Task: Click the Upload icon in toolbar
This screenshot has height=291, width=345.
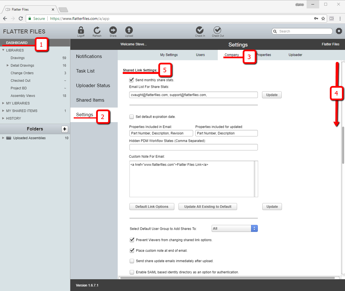Action: 129,30
